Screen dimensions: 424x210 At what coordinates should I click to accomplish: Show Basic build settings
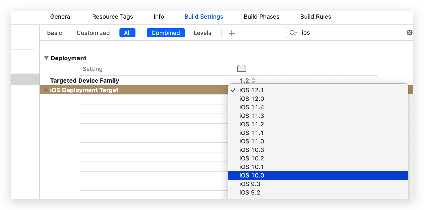click(x=55, y=33)
